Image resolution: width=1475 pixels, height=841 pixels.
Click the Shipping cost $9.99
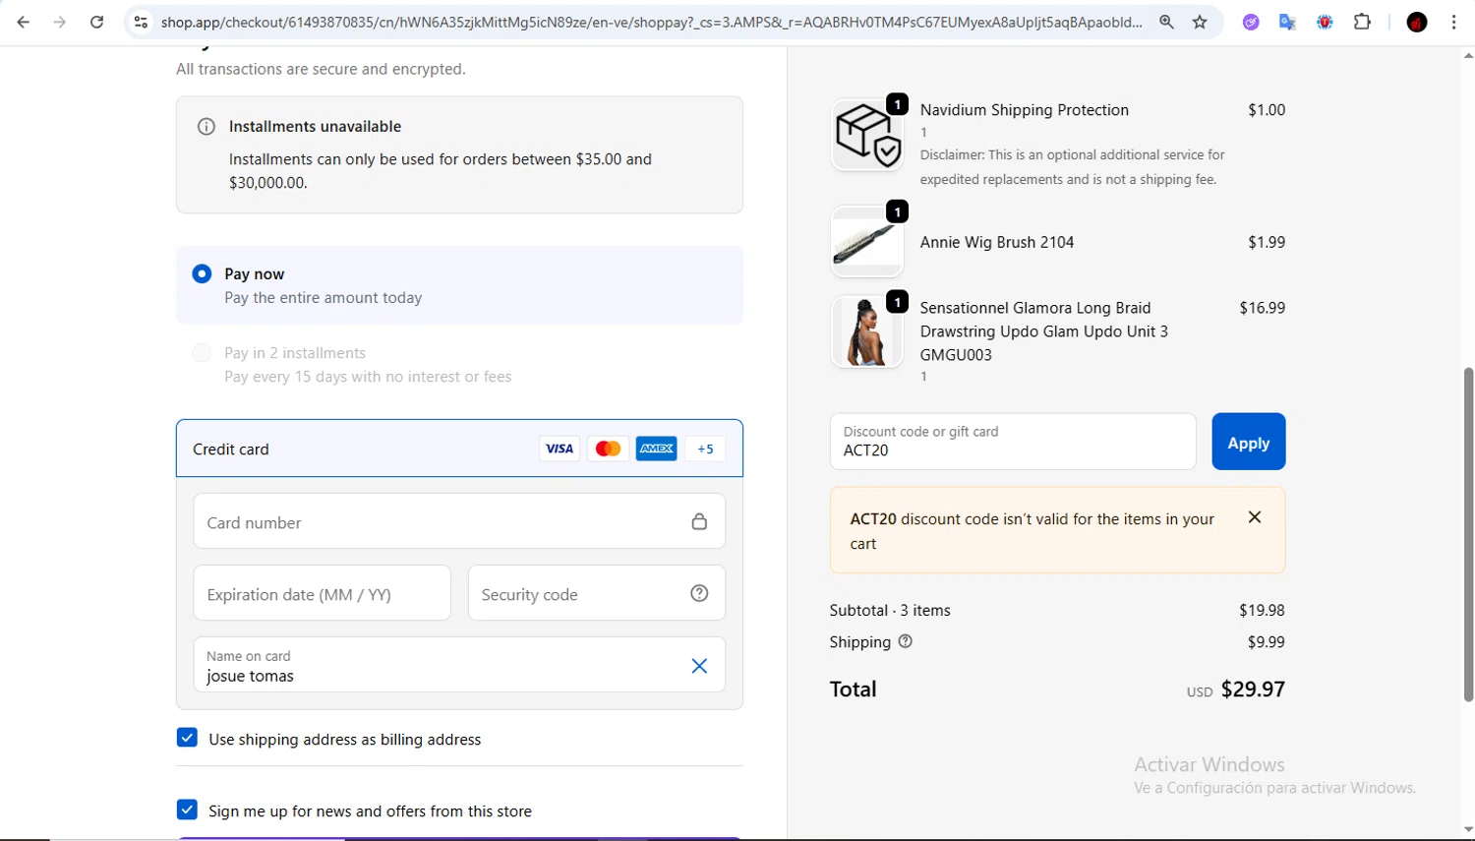point(1267,641)
